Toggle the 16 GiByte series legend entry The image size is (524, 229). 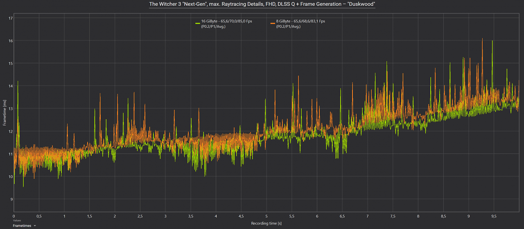click(224, 24)
